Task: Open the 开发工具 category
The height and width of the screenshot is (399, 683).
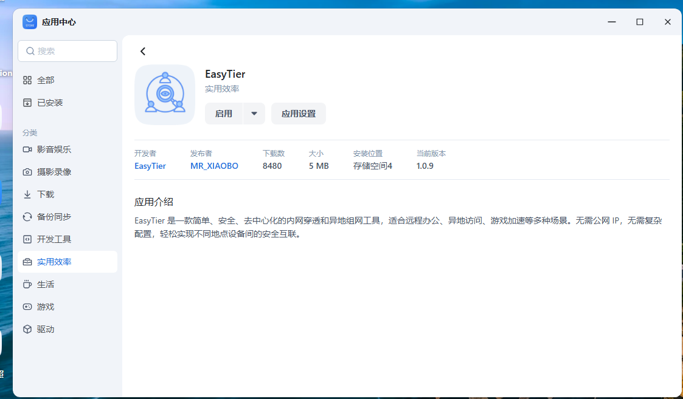Action: [x=68, y=239]
